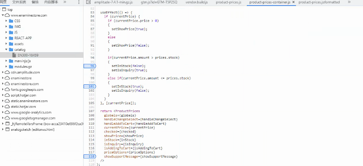Click line number 94 in gutter

click(x=92, y=57)
